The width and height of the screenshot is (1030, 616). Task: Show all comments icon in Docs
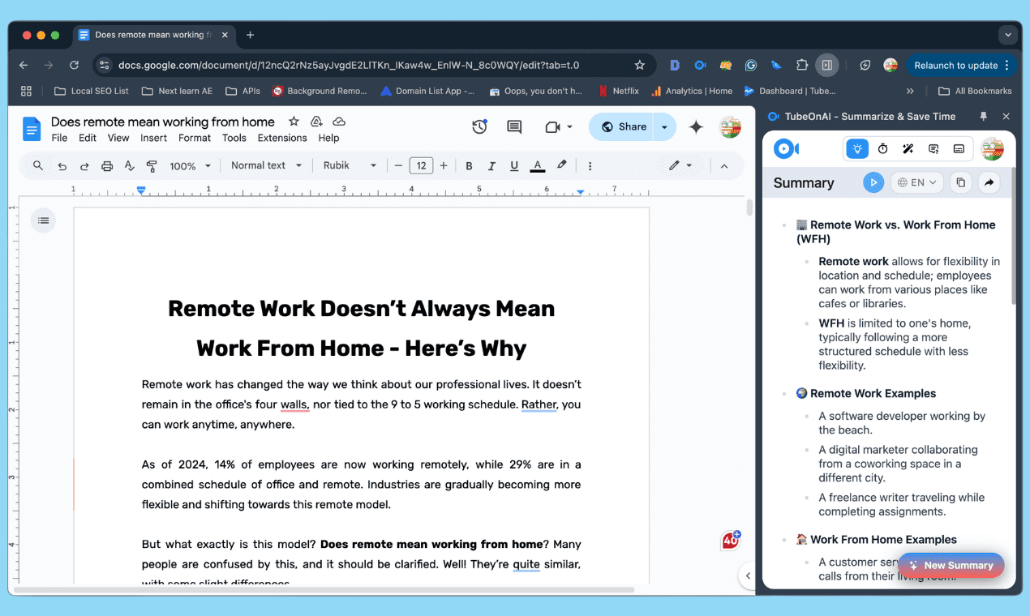[514, 126]
